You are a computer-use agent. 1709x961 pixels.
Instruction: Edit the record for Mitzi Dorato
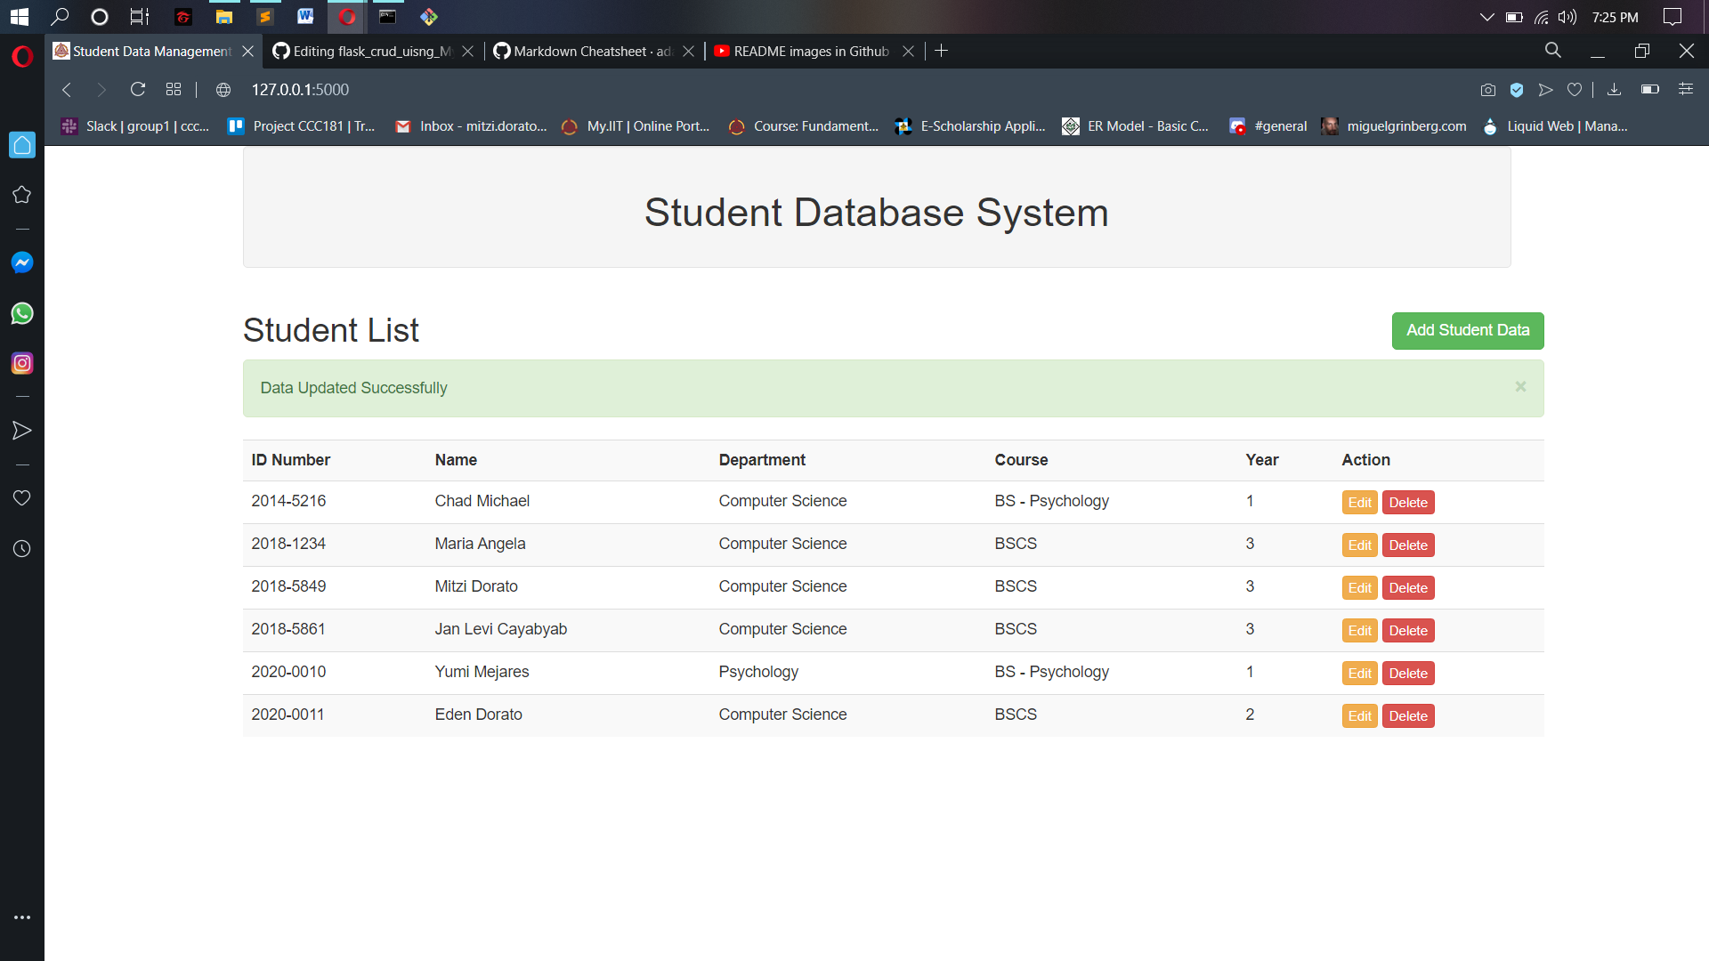[x=1359, y=587]
